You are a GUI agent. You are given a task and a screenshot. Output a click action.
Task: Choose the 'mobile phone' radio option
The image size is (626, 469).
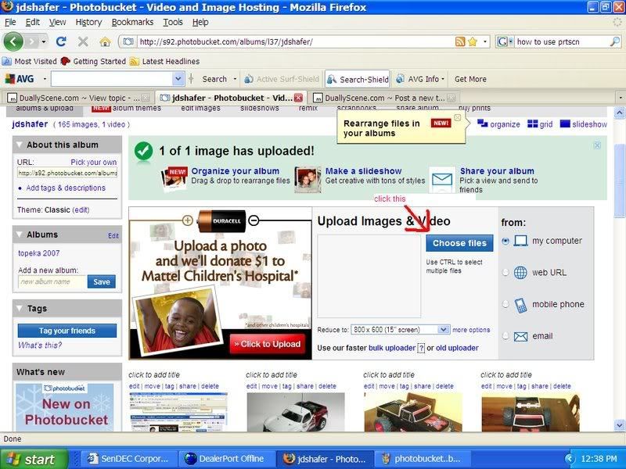pos(505,304)
